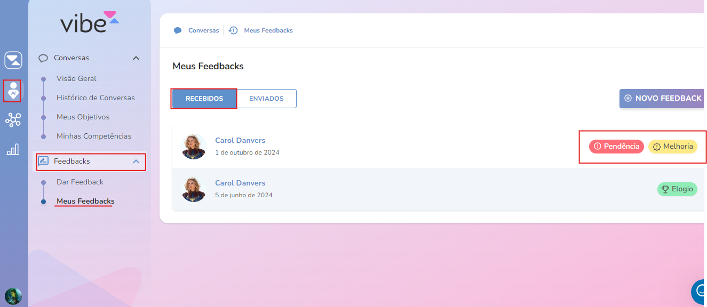Viewport: 707px width, 307px height.
Task: Open Histórico de Conversas in sidebar
Action: coord(96,98)
